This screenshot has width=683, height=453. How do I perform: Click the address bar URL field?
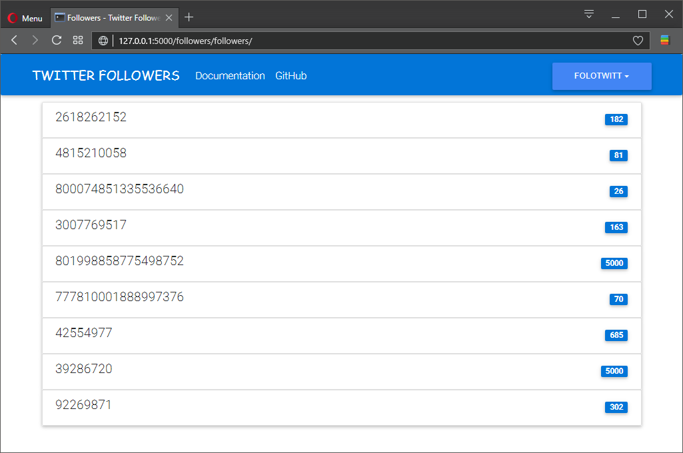(x=370, y=41)
